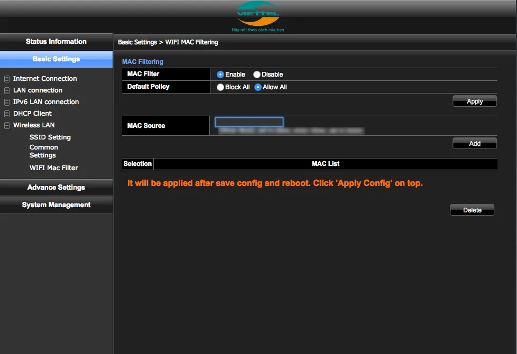Open SSID Setting page
Image resolution: width=517 pixels, height=354 pixels.
[x=50, y=137]
